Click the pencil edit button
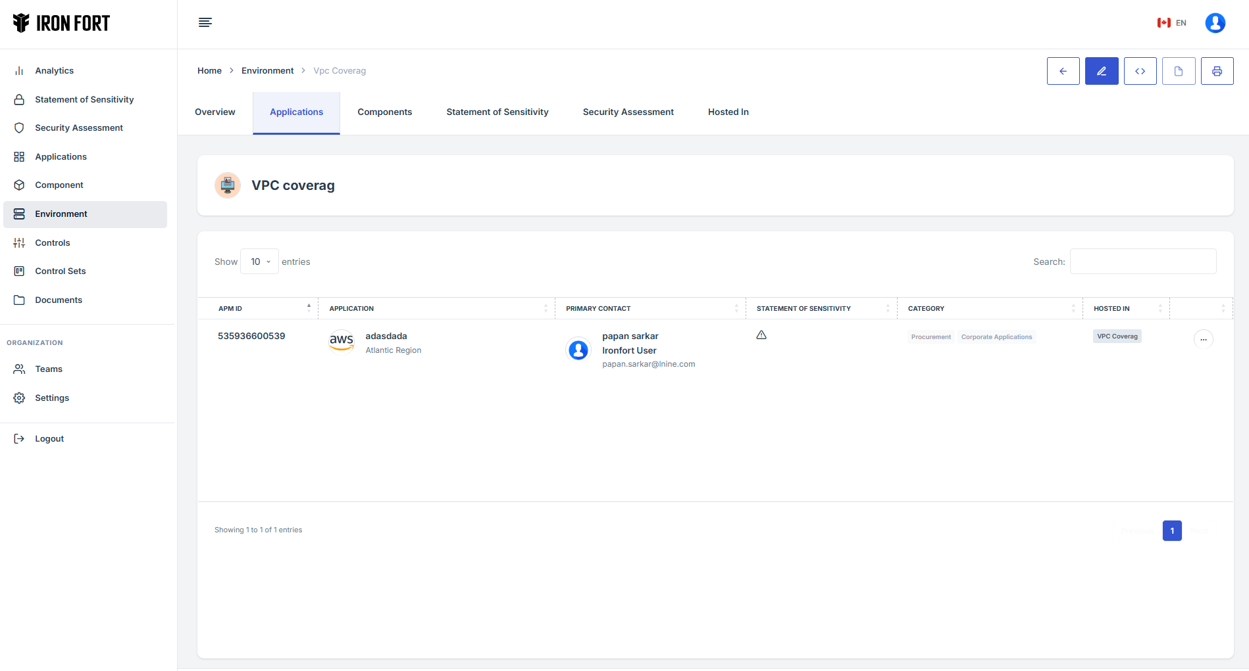This screenshot has height=671, width=1249. pos(1101,71)
